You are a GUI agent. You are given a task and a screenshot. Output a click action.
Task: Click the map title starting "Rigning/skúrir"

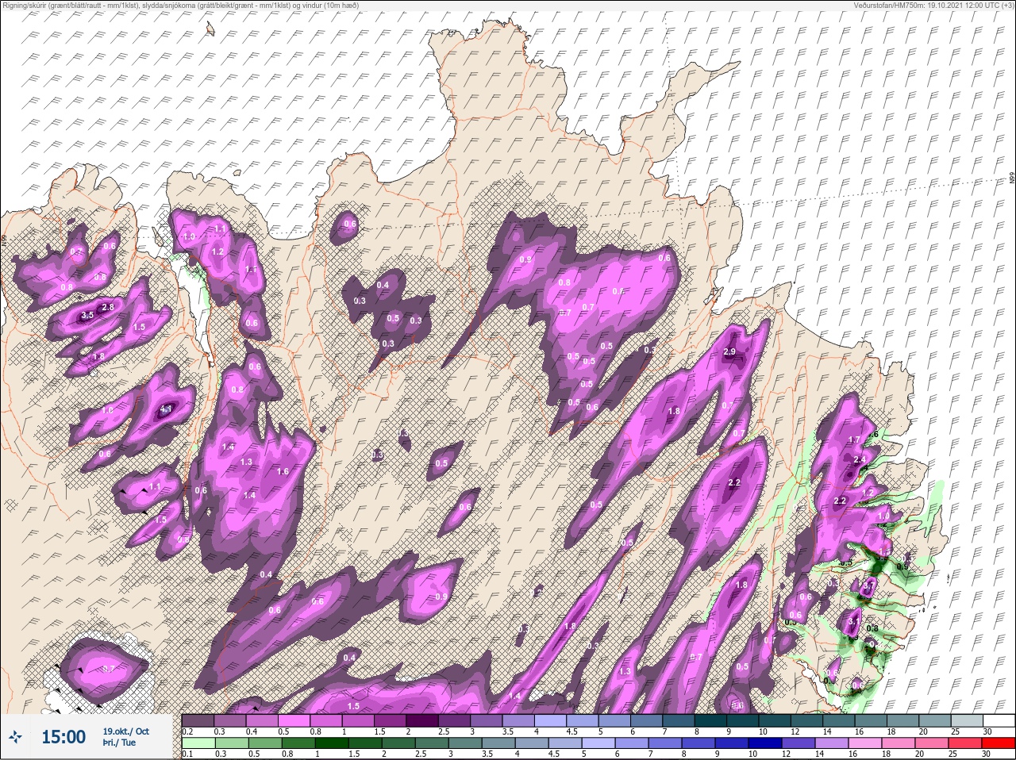click(x=180, y=5)
